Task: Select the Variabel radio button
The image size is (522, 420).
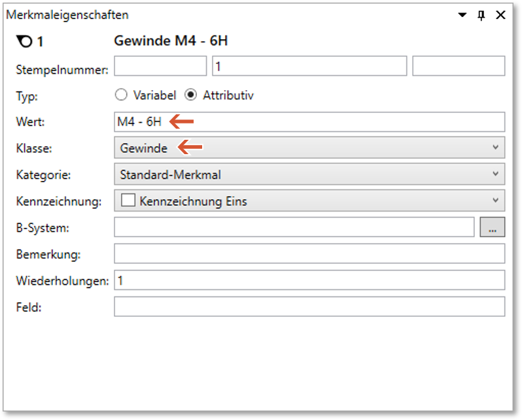Action: (x=120, y=95)
